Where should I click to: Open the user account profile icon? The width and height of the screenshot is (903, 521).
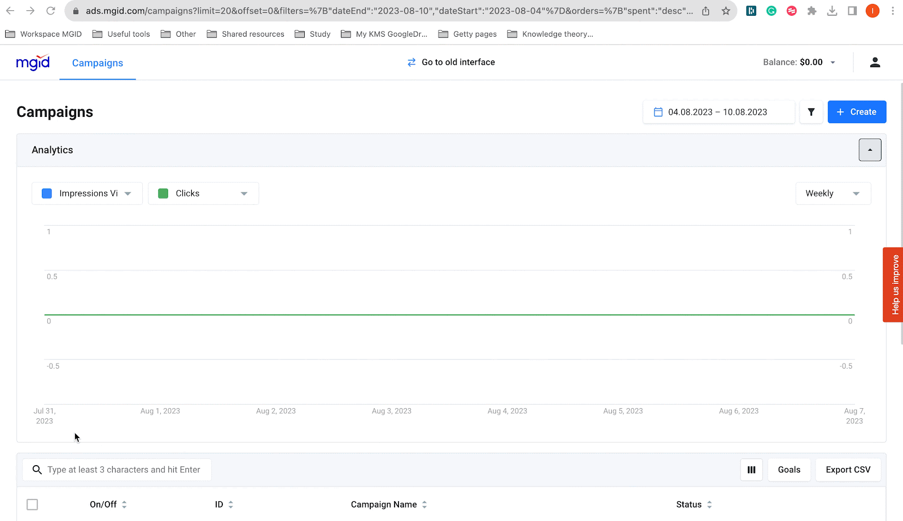pyautogui.click(x=875, y=62)
